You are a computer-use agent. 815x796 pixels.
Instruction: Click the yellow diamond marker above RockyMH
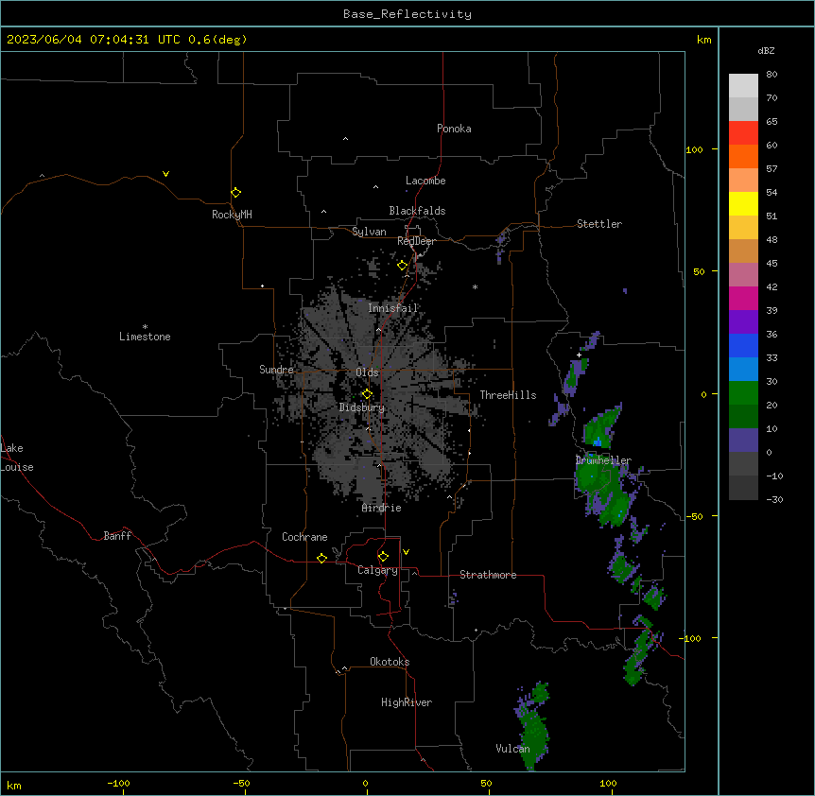click(x=236, y=193)
